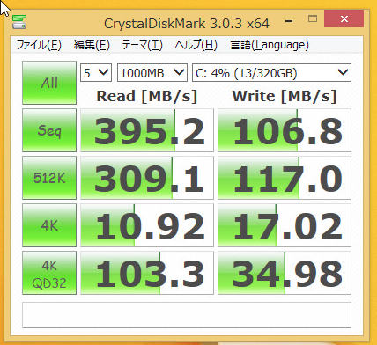Maximize the CrystalDiskMark window

pyautogui.click(x=313, y=19)
